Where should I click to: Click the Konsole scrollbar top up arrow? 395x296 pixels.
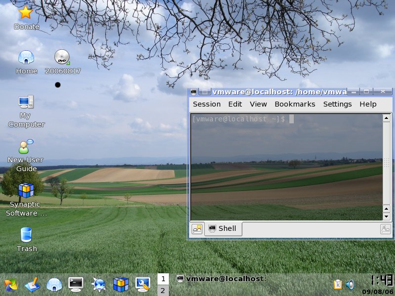click(x=387, y=118)
